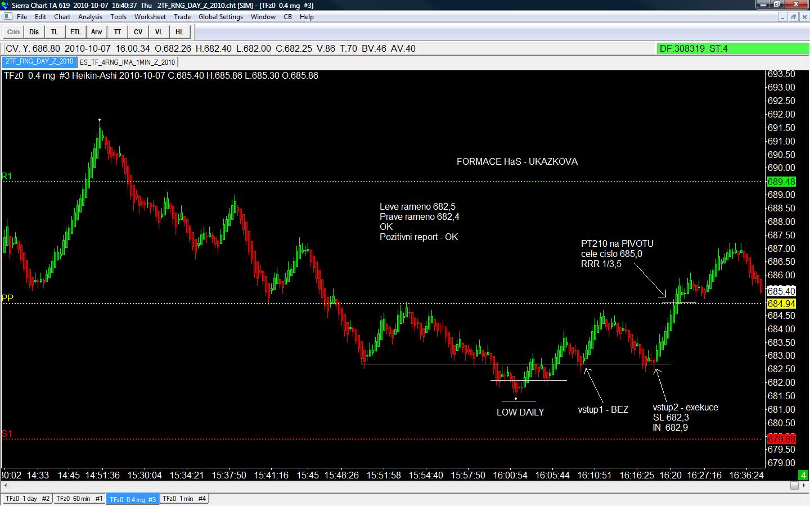Open the File menu
Image resolution: width=810 pixels, height=506 pixels.
click(22, 17)
